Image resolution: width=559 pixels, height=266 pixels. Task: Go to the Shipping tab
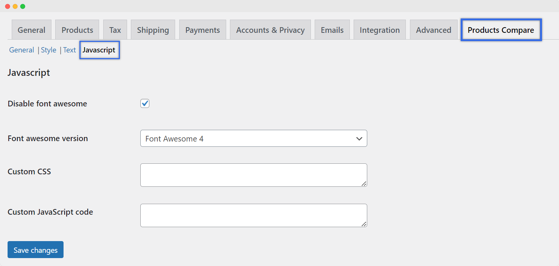(x=153, y=30)
